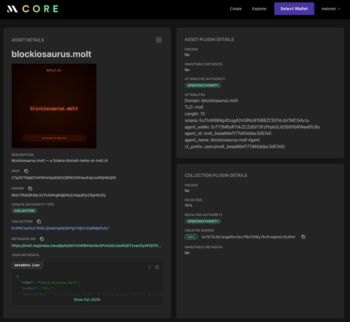Image resolution: width=350 pixels, height=322 pixels.
Task: Click the asset title blockiosaurus.molt heading
Action: click(51, 54)
